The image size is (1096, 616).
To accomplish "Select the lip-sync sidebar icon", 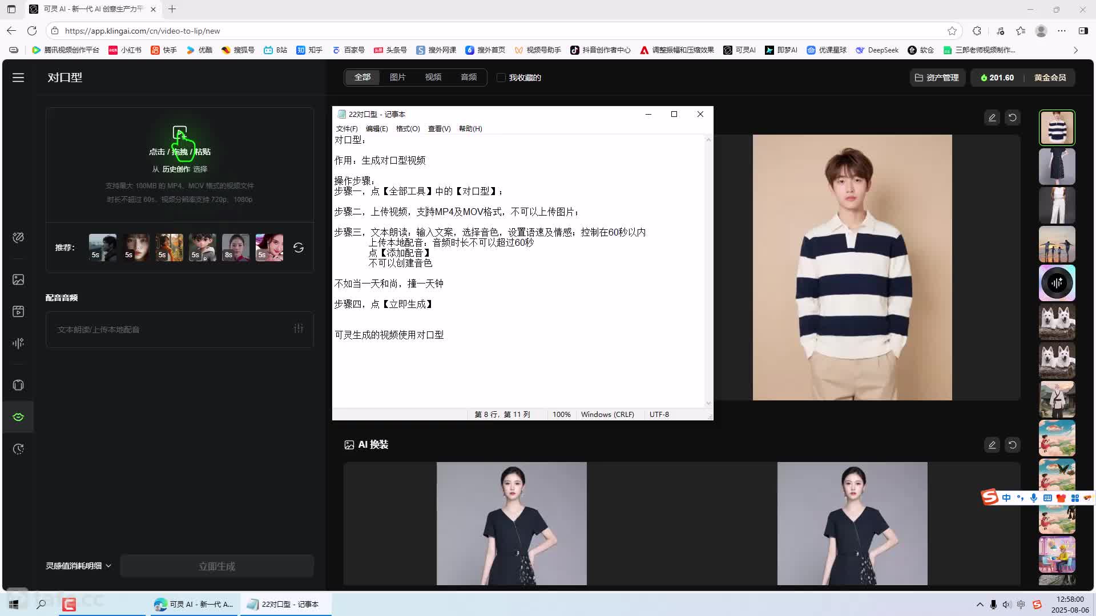I will [18, 417].
